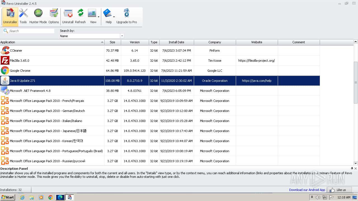Viewport: 358px width, 201px height.
Task: Select Office Language Pack Japanese icon
Action: [x=5, y=131]
